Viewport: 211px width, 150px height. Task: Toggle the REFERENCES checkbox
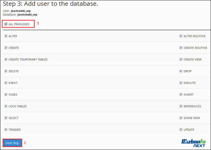pyautogui.click(x=181, y=106)
